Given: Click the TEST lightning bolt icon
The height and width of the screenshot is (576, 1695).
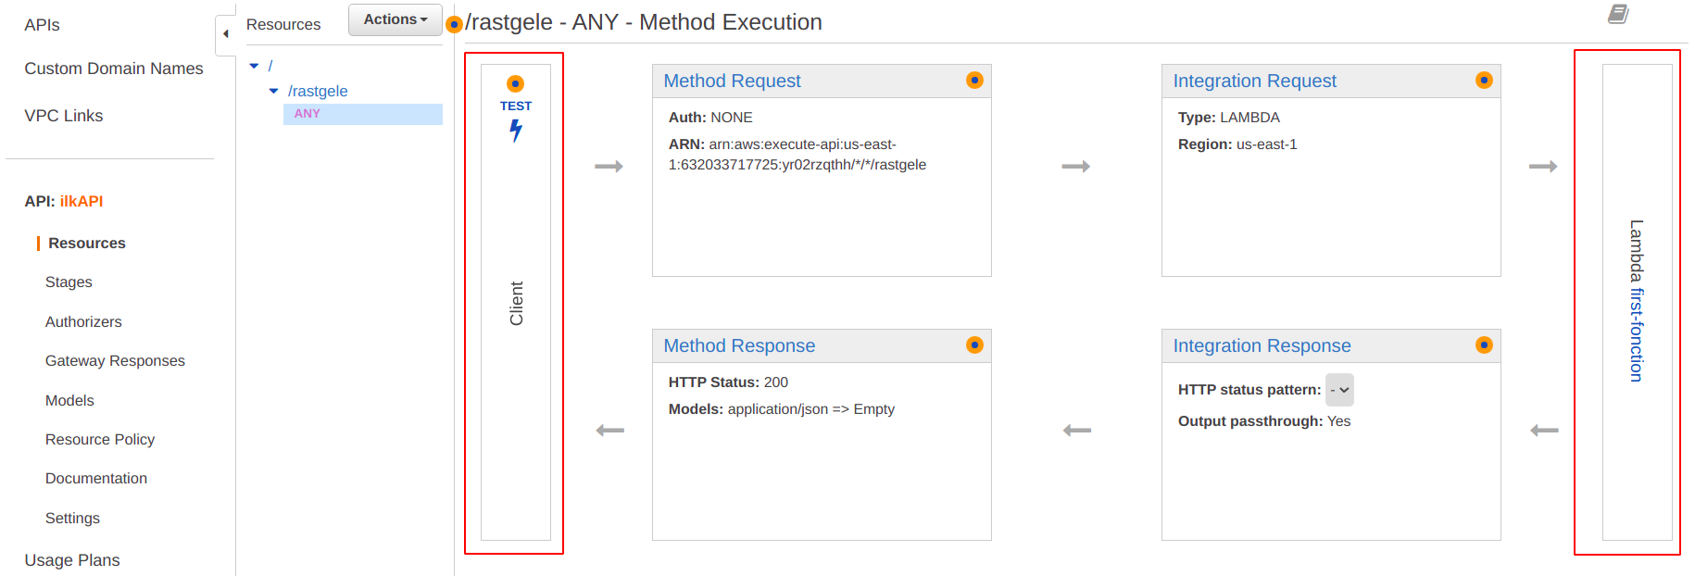Looking at the screenshot, I should tap(516, 131).
